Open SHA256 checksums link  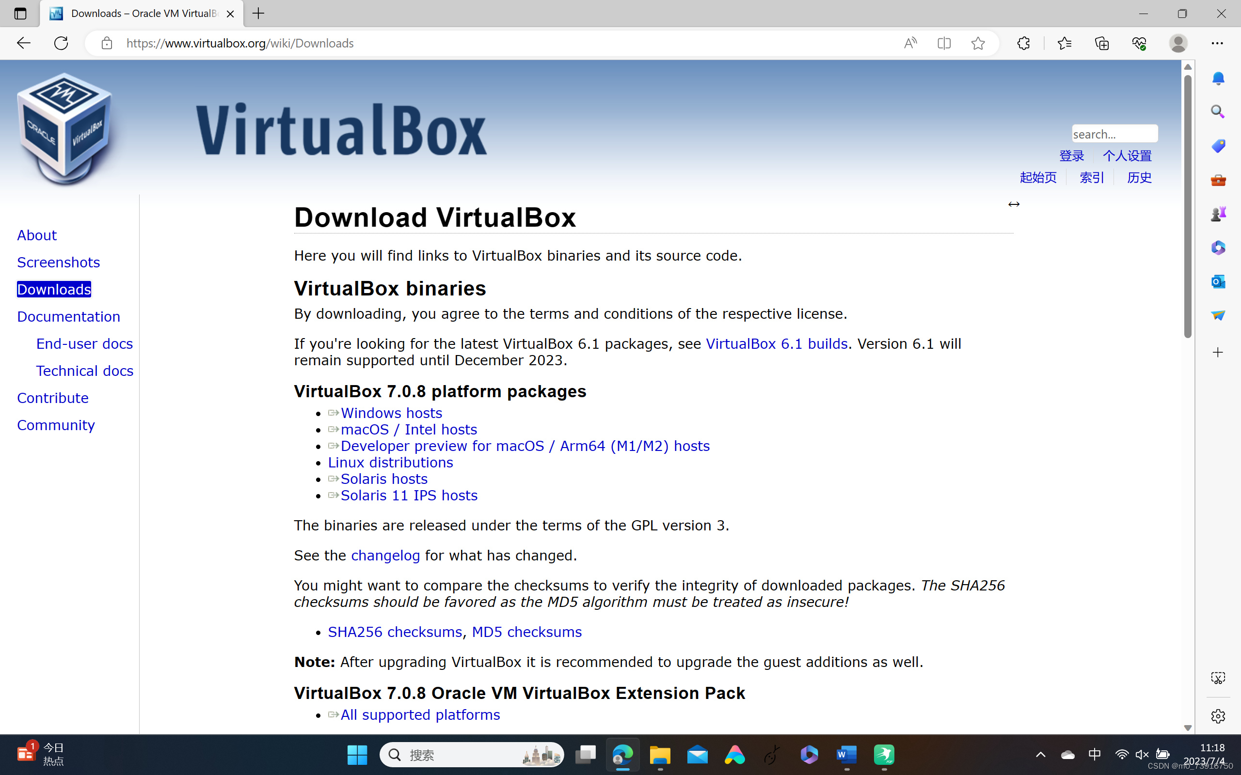coord(394,632)
